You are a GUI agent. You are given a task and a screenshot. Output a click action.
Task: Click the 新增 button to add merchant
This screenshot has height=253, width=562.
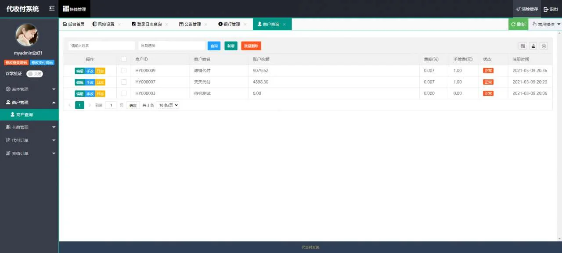231,46
